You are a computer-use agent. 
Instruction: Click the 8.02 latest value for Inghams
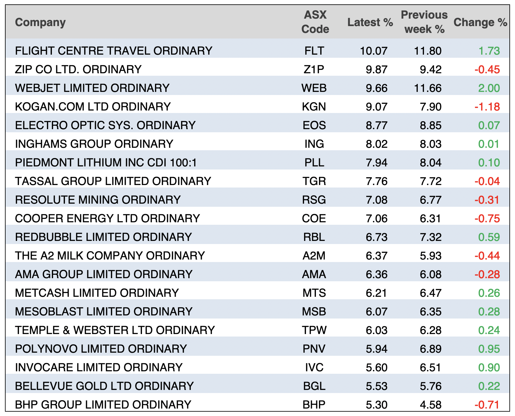(x=376, y=144)
